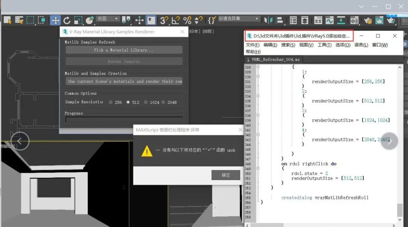408x227 pixels.
Task: Click 确定 in the MAXScript error dialog
Action: tap(226, 175)
